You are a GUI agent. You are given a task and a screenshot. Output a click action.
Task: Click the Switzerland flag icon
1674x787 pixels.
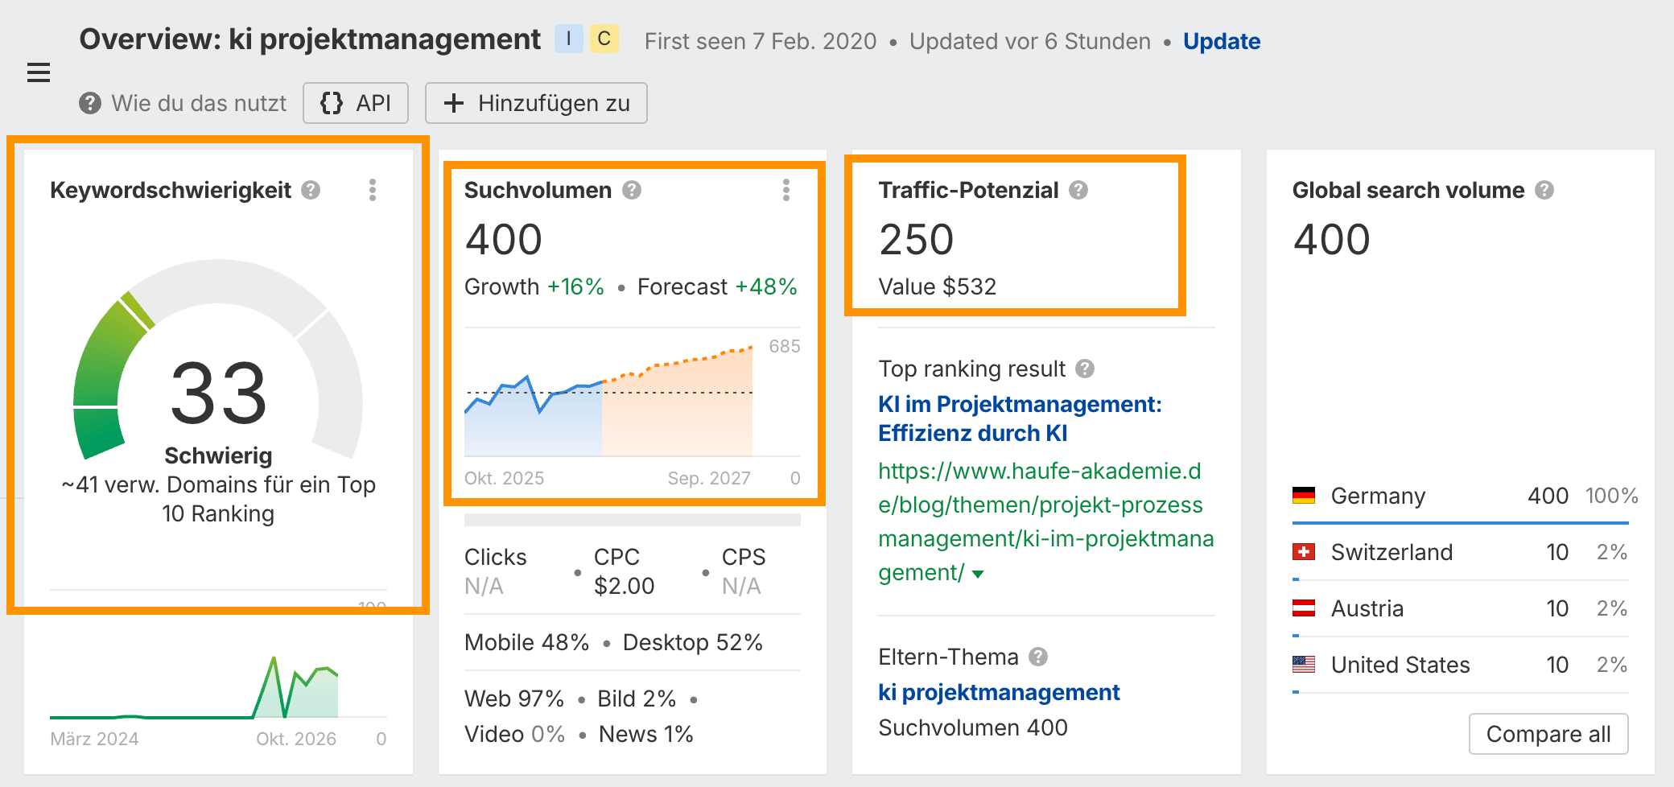[x=1304, y=552]
